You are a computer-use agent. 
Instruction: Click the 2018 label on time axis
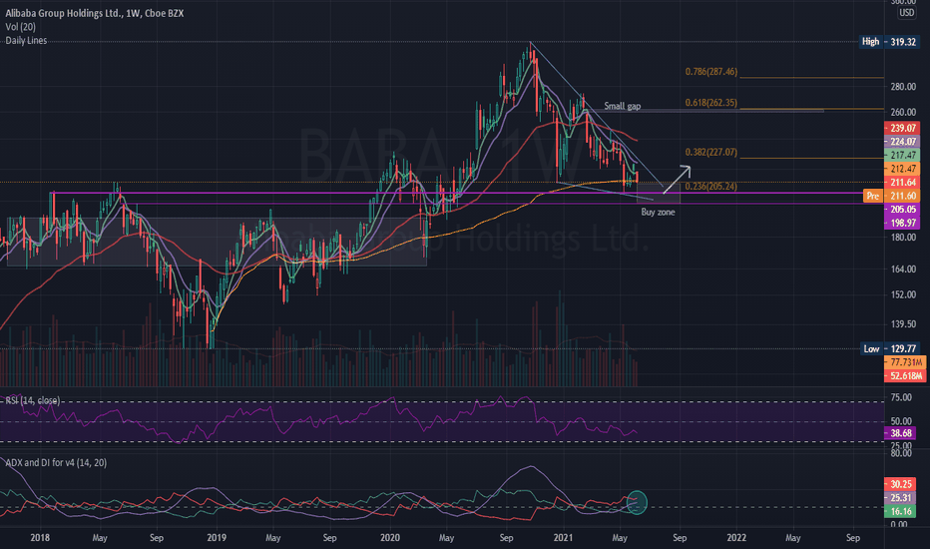pos(40,538)
